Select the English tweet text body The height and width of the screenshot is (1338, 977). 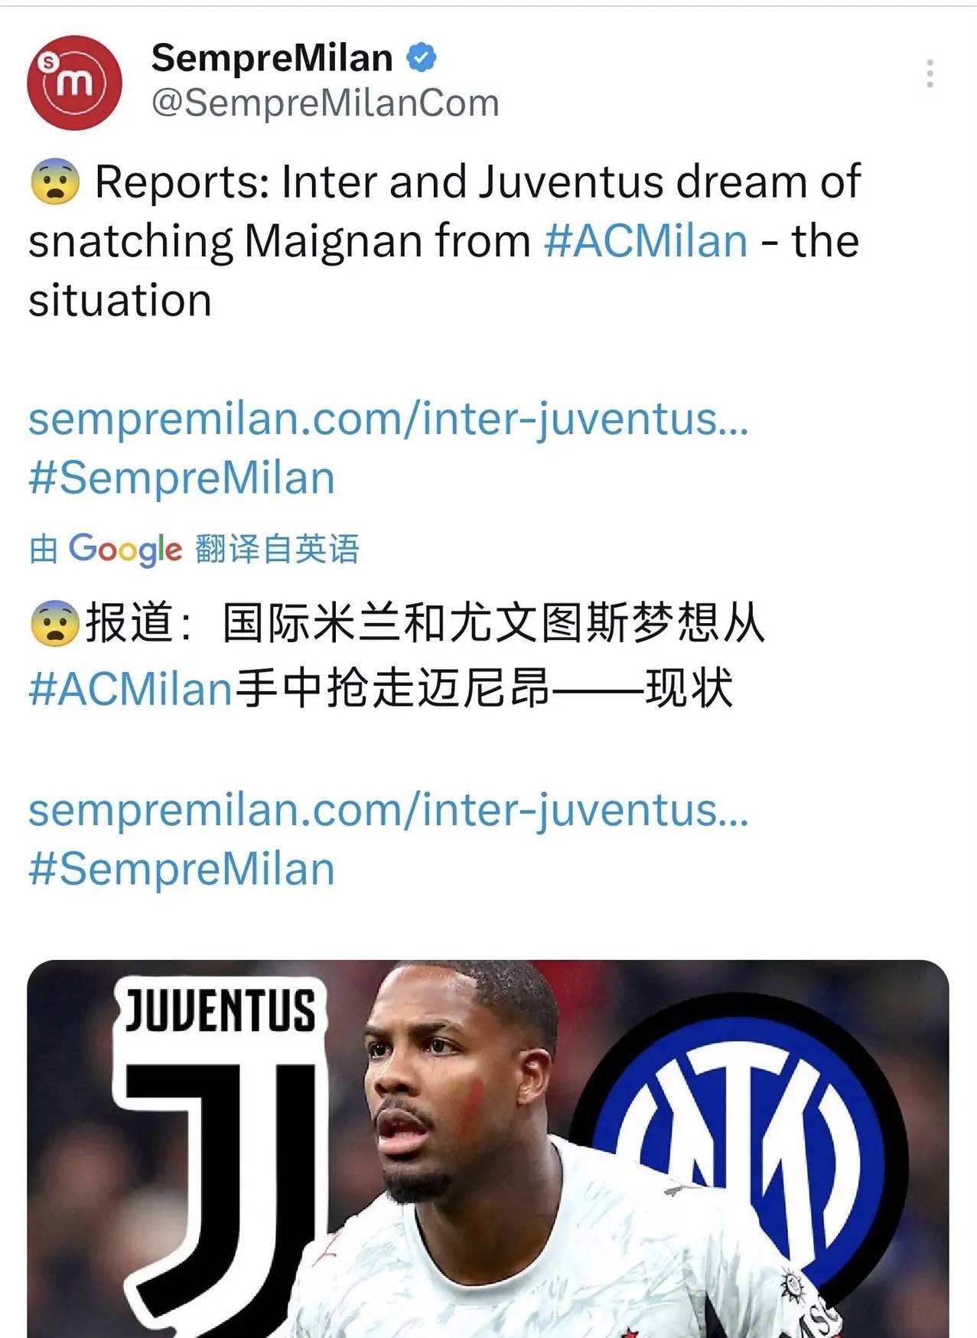tap(445, 241)
